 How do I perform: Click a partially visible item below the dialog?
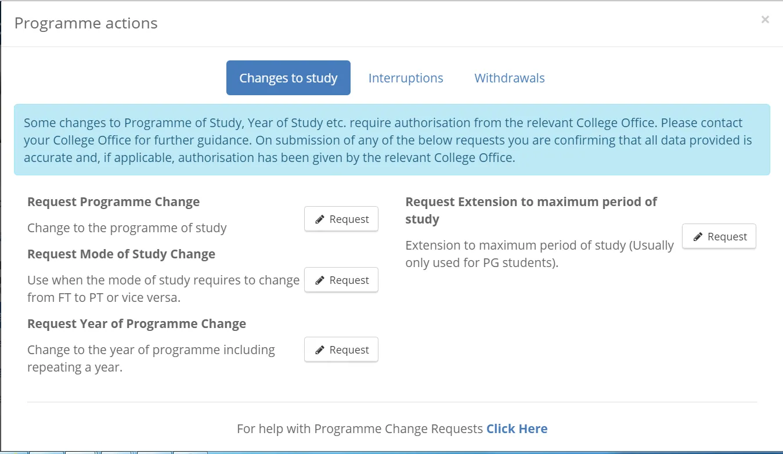pyautogui.click(x=81, y=451)
